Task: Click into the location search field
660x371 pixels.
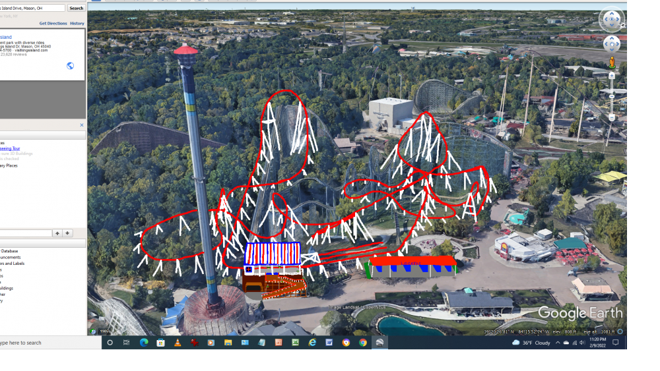Action: pos(32,8)
